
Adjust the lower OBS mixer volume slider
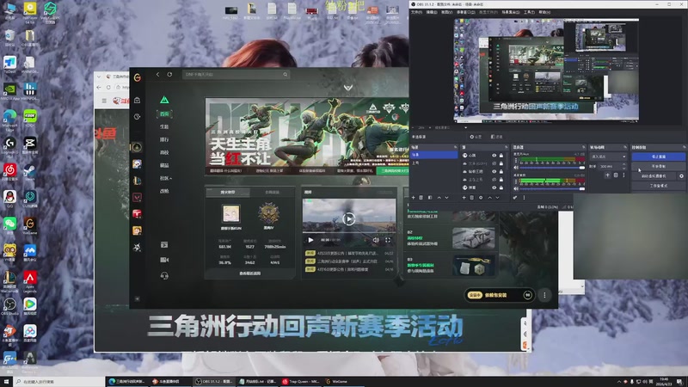(x=552, y=188)
